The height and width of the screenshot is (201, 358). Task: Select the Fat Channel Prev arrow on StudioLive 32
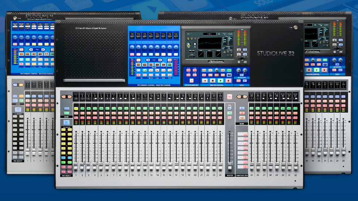(148, 60)
